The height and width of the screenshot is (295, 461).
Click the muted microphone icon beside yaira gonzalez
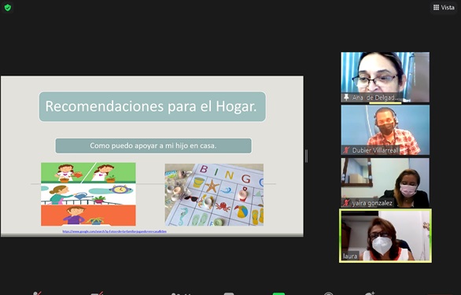pos(346,203)
